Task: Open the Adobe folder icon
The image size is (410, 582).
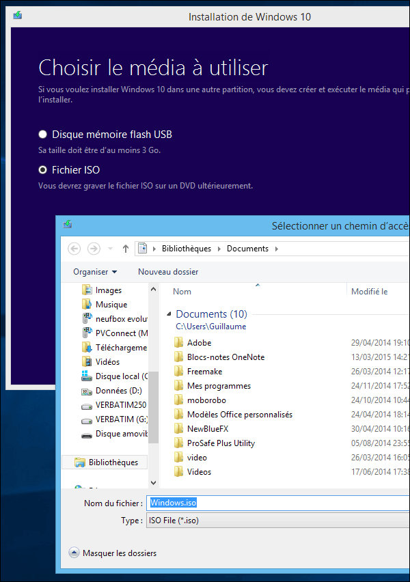Action: [178, 343]
